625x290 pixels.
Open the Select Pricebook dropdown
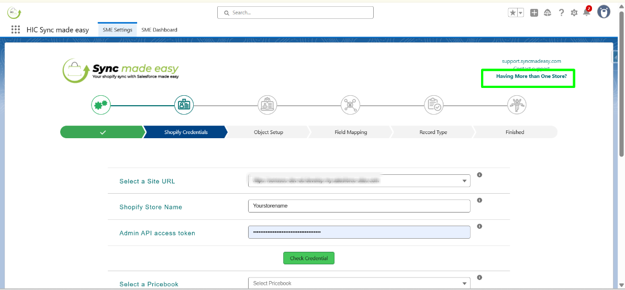click(359, 283)
